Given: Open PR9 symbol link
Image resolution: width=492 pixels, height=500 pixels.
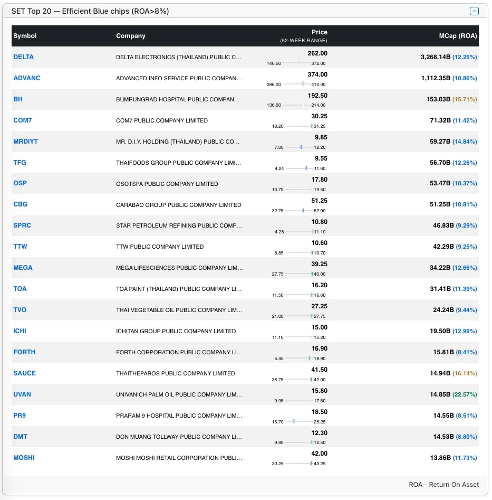Looking at the screenshot, I should click(x=20, y=415).
